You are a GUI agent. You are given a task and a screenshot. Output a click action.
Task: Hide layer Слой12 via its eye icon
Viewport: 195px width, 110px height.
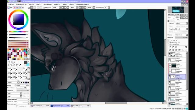pos(170,59)
